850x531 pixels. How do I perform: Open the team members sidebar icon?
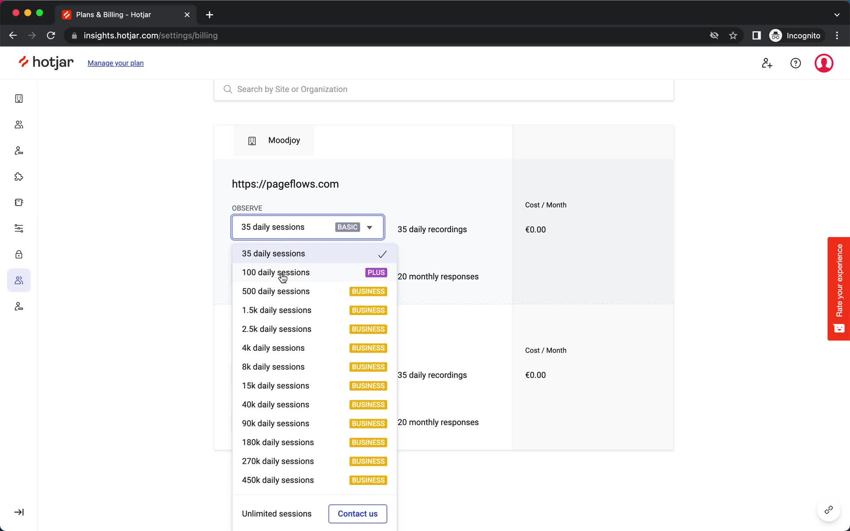(19, 125)
